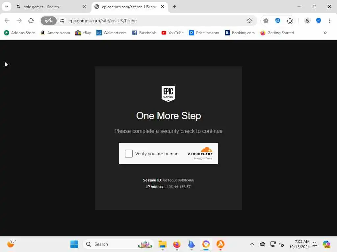
Task: Go forward to next page
Action: (x=19, y=21)
